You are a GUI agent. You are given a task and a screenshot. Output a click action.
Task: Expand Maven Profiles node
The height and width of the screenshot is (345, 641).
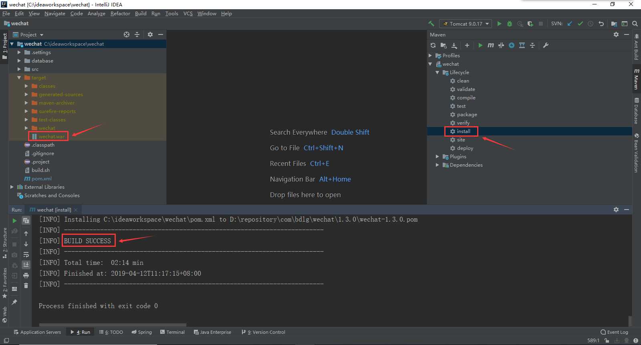point(430,56)
